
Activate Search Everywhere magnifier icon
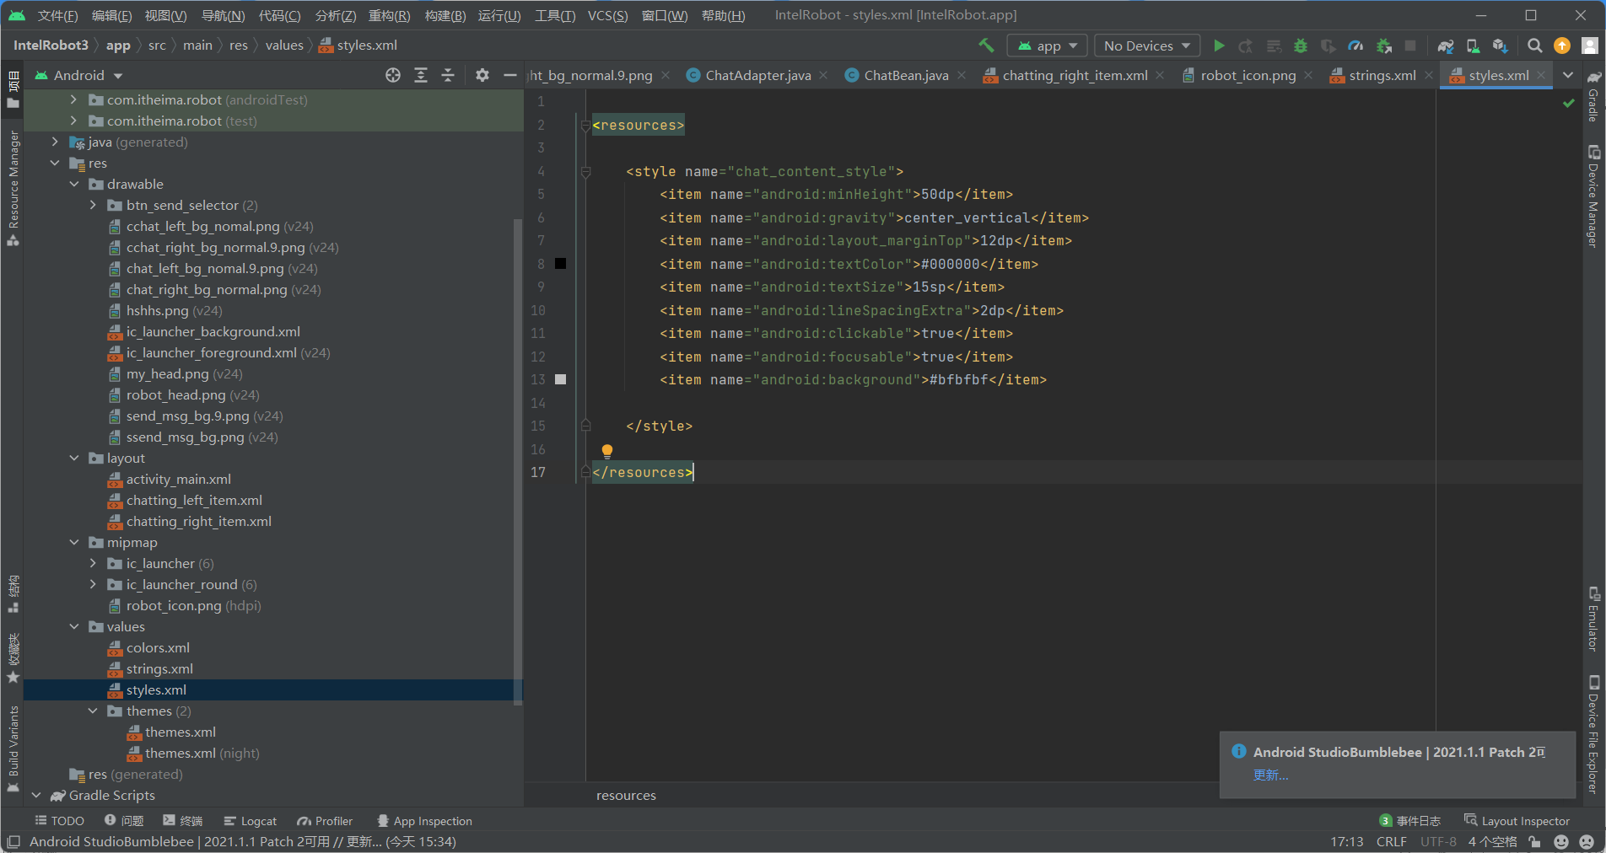(1535, 46)
